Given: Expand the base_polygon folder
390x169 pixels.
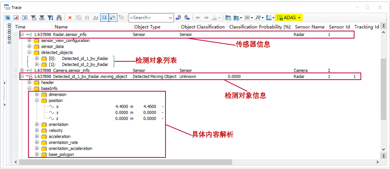Looking at the screenshot, I should click(x=37, y=154).
